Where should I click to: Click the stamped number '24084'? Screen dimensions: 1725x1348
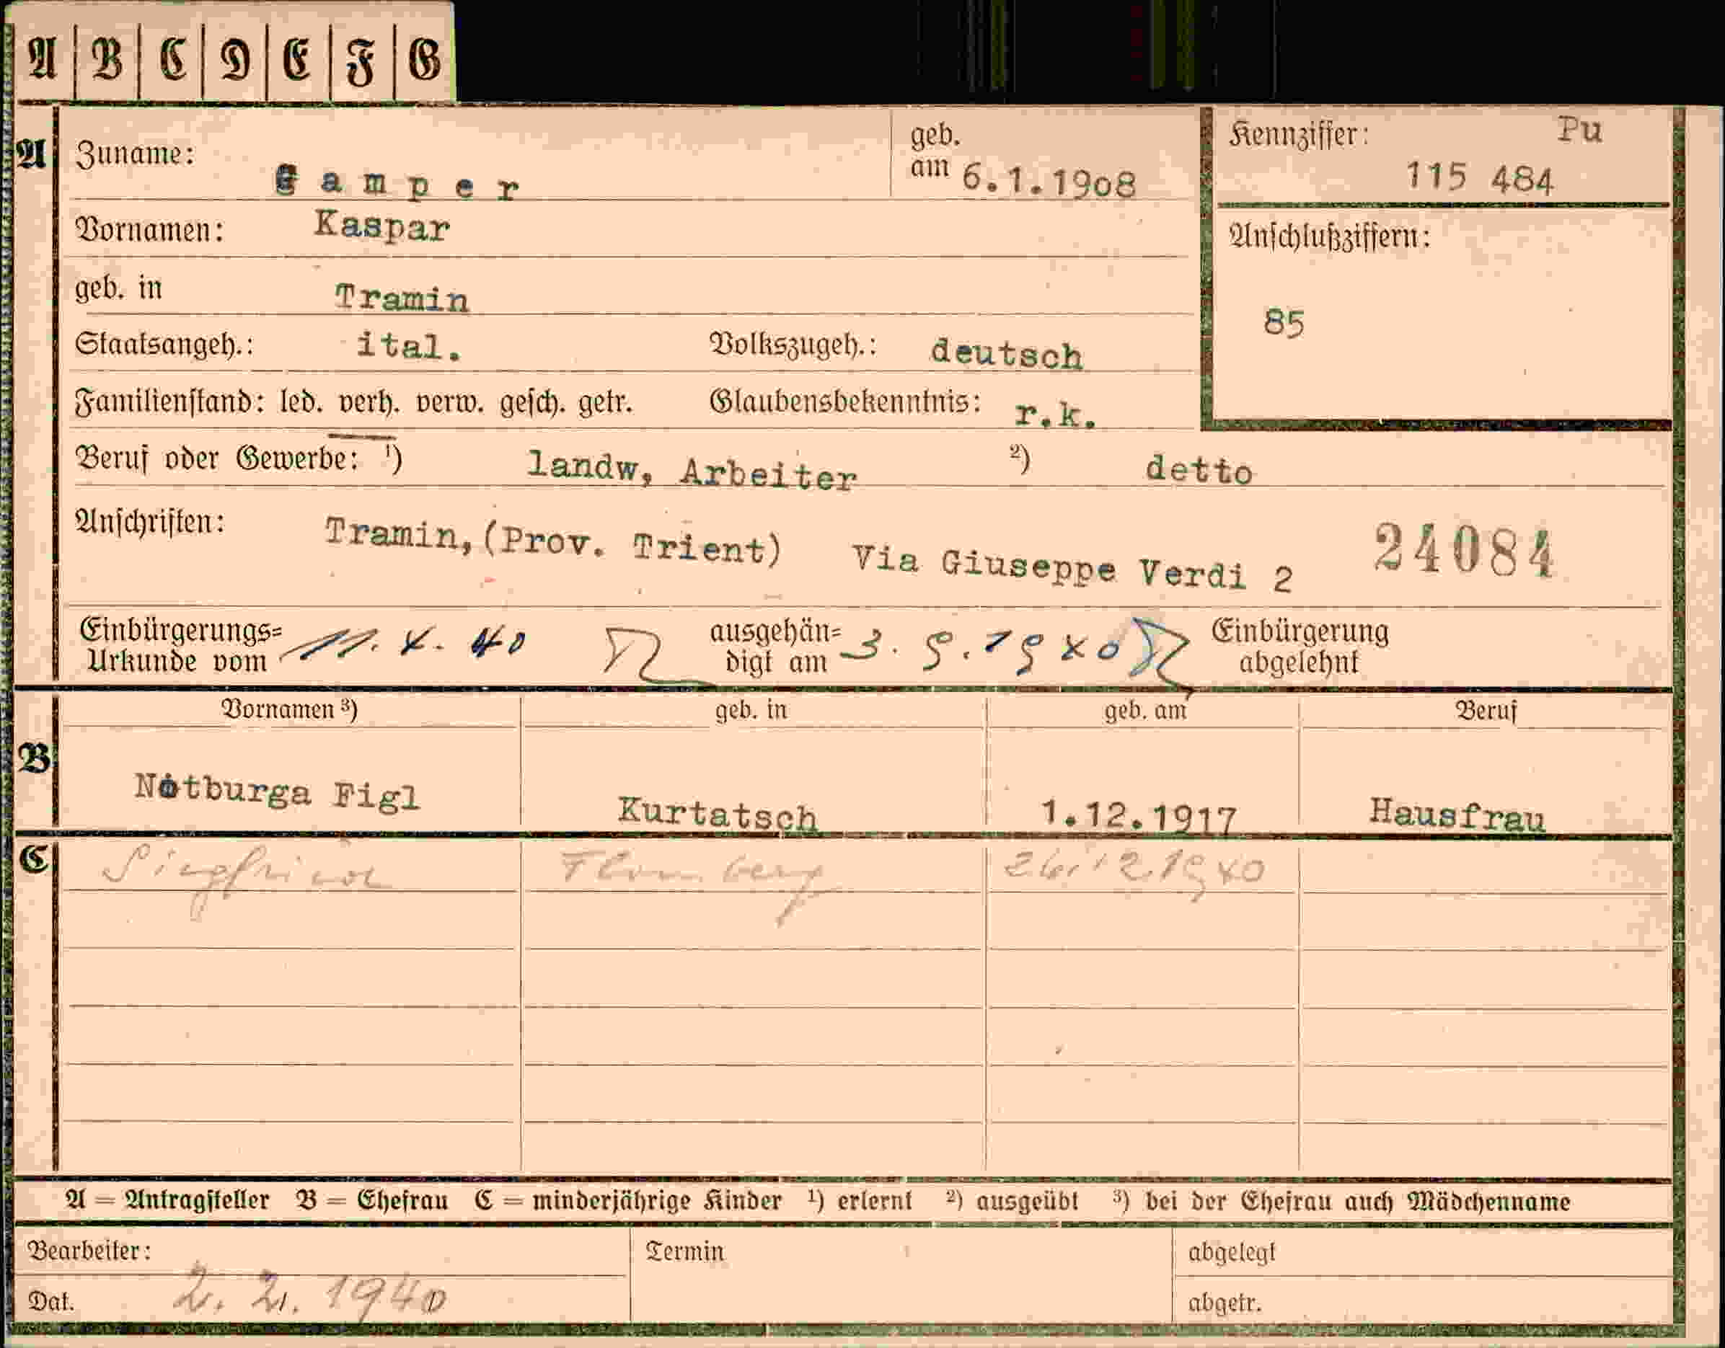tap(1465, 551)
